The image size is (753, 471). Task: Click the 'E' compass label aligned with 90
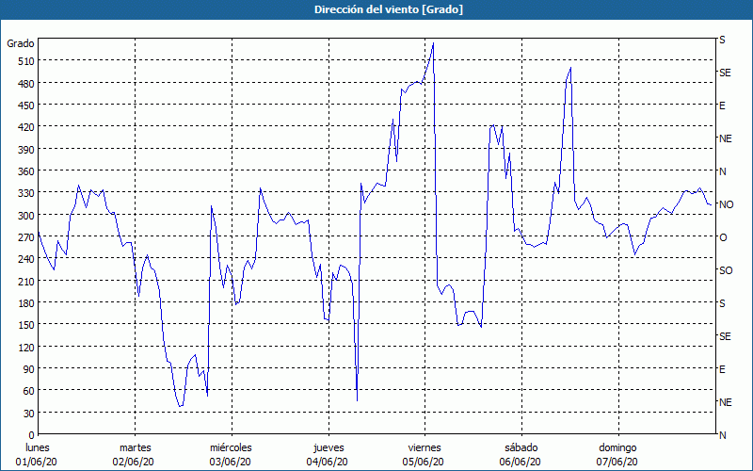[x=722, y=369]
